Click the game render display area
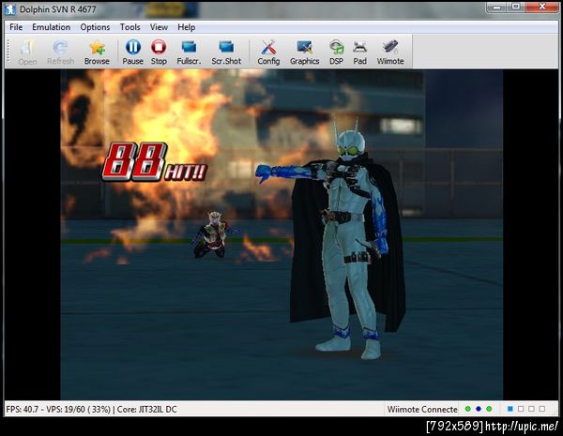Image resolution: width=563 pixels, height=436 pixels. point(281,234)
